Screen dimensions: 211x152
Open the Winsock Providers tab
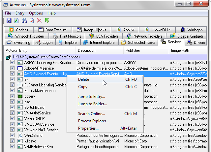point(26,36)
